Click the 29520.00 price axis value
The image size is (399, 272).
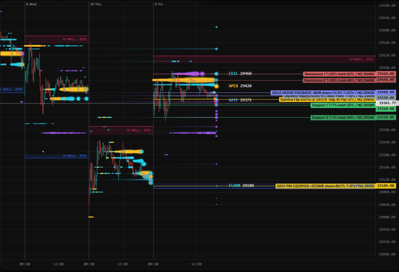387,55
